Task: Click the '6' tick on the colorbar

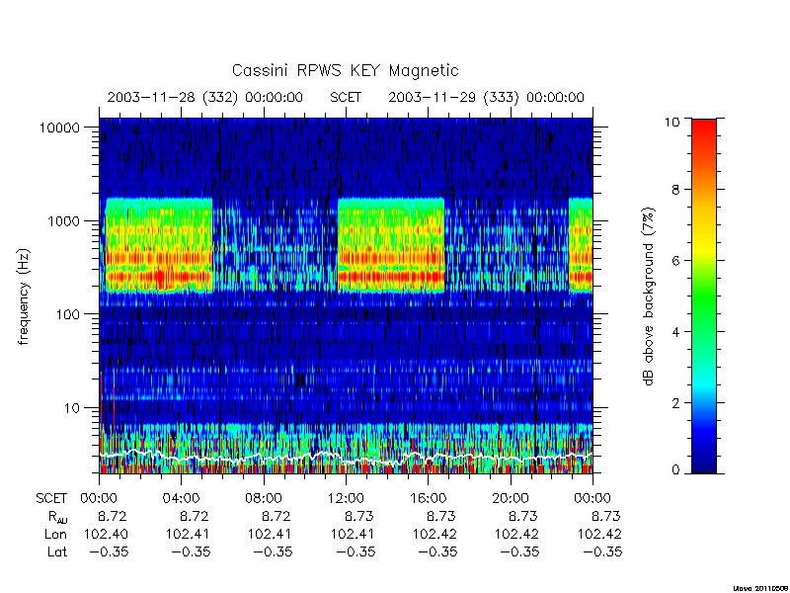Action: 676,261
